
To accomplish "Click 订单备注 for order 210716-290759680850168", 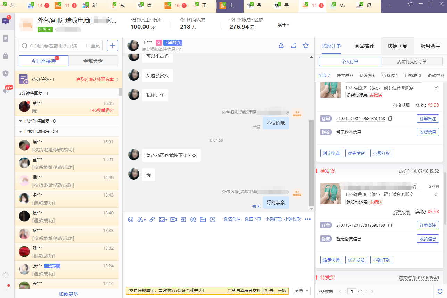I will 428,118.
